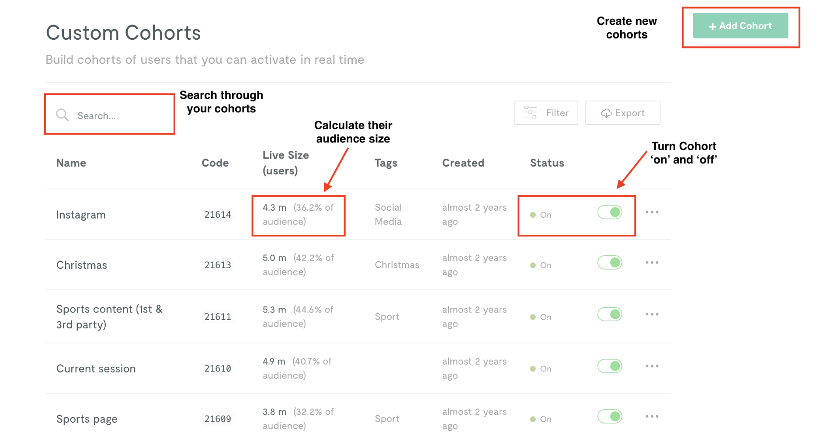Click the Add Cohort button
830x438 pixels.
coord(740,26)
